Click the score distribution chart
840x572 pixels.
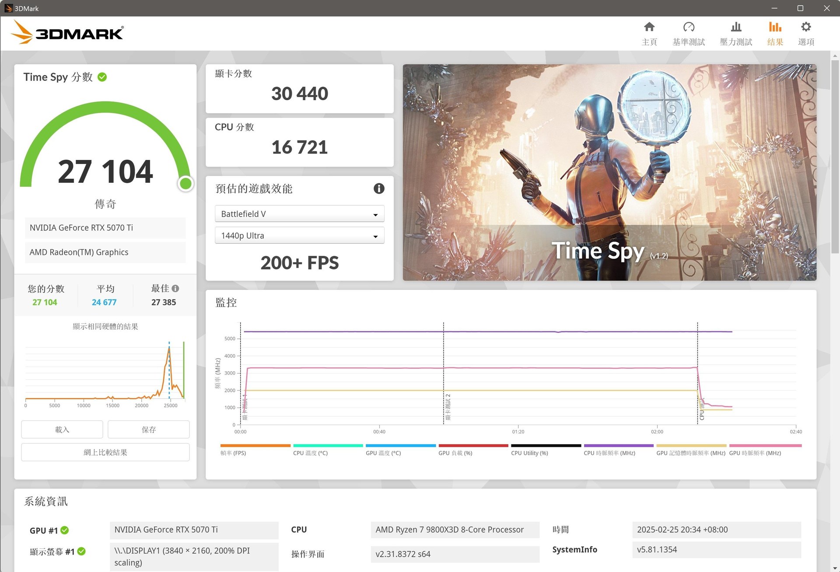105,374
